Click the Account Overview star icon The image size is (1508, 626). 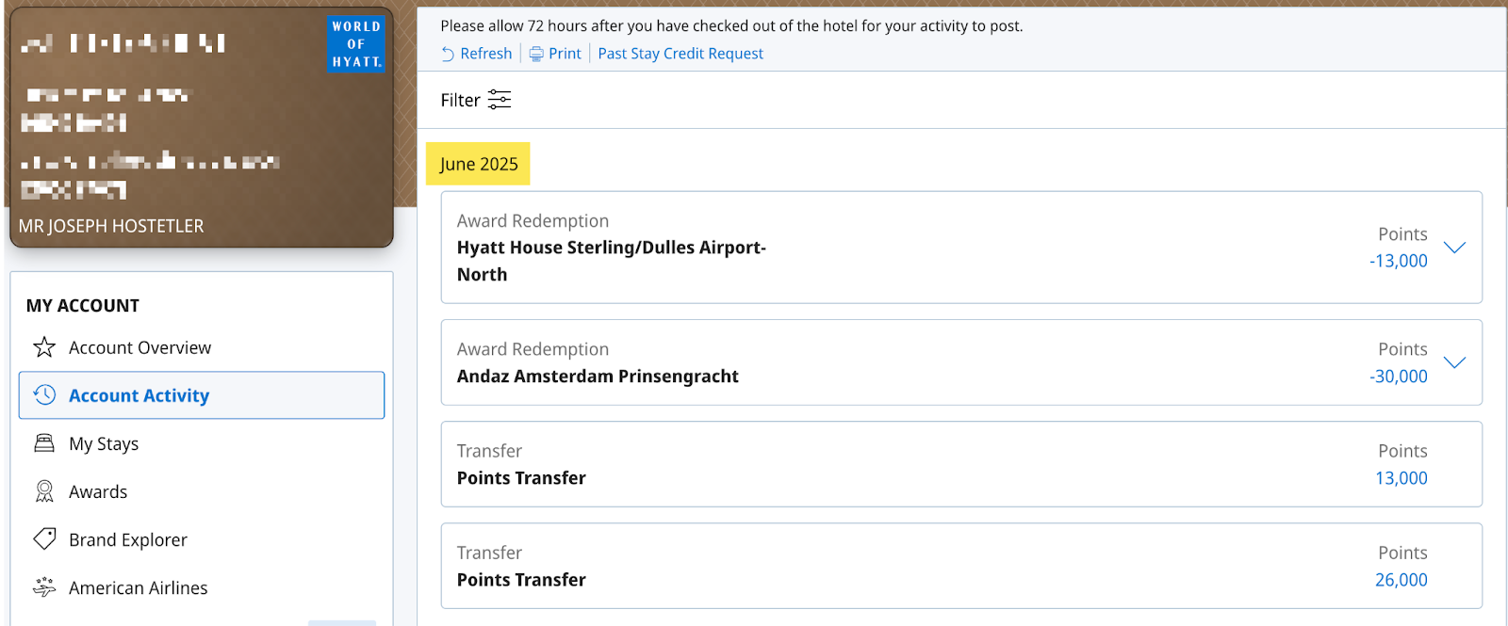click(44, 347)
